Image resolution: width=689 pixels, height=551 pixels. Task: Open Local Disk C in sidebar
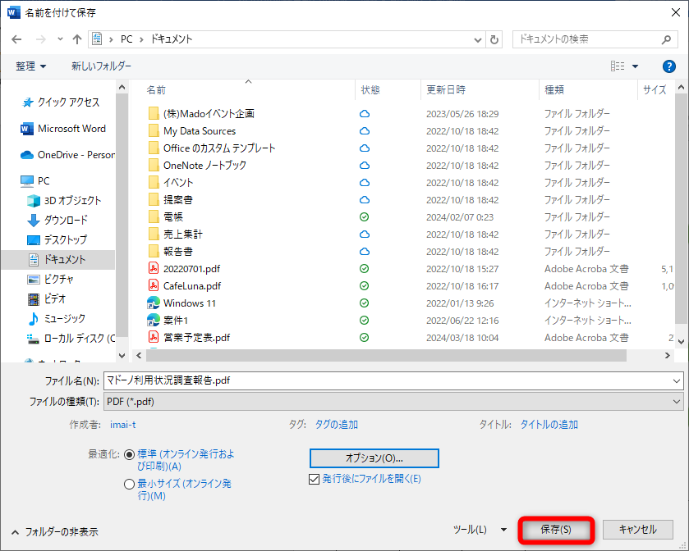pyautogui.click(x=71, y=339)
